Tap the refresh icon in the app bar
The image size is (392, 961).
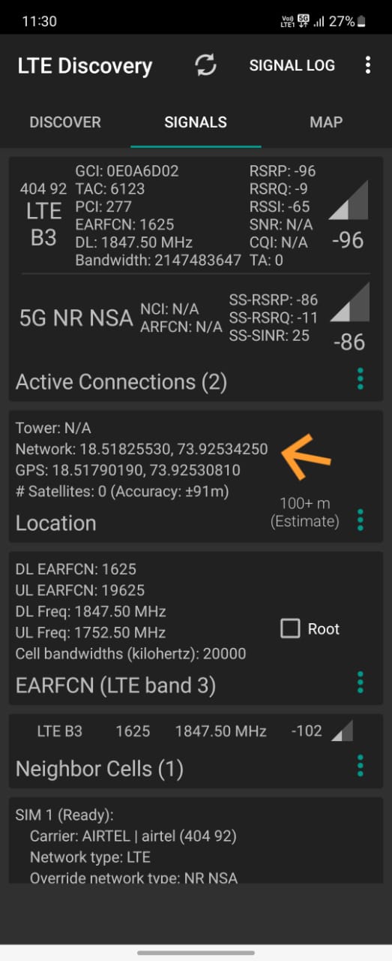(205, 65)
